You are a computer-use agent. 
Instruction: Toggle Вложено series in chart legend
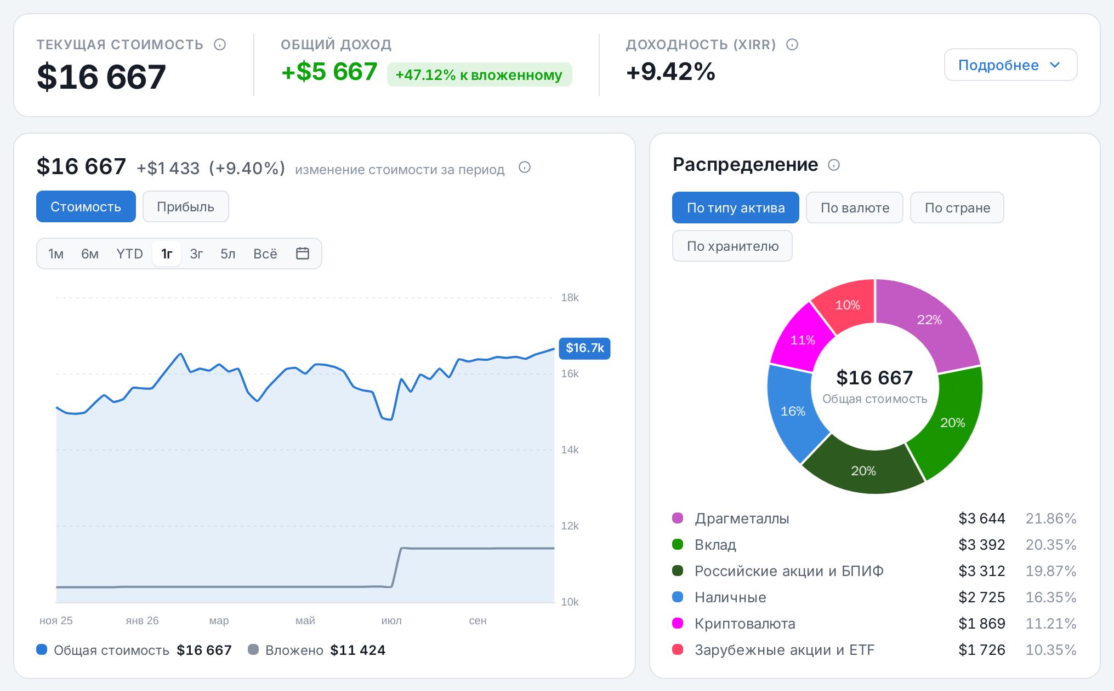[317, 650]
